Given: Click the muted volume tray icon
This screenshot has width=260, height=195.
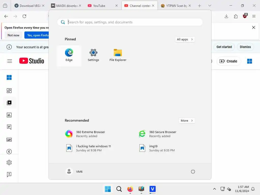Looking at the screenshot, I should (229, 189).
